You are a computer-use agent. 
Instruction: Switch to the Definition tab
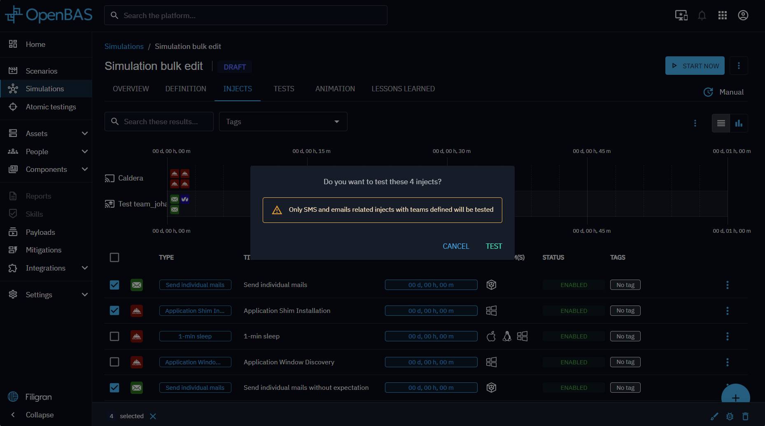tap(186, 89)
